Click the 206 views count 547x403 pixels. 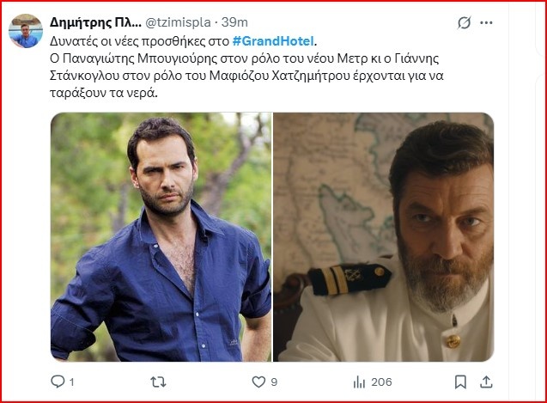point(381,382)
